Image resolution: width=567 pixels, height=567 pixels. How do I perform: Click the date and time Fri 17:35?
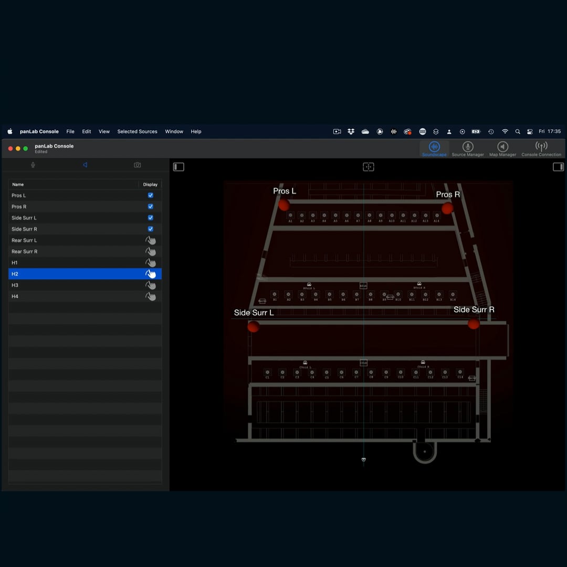(550, 131)
